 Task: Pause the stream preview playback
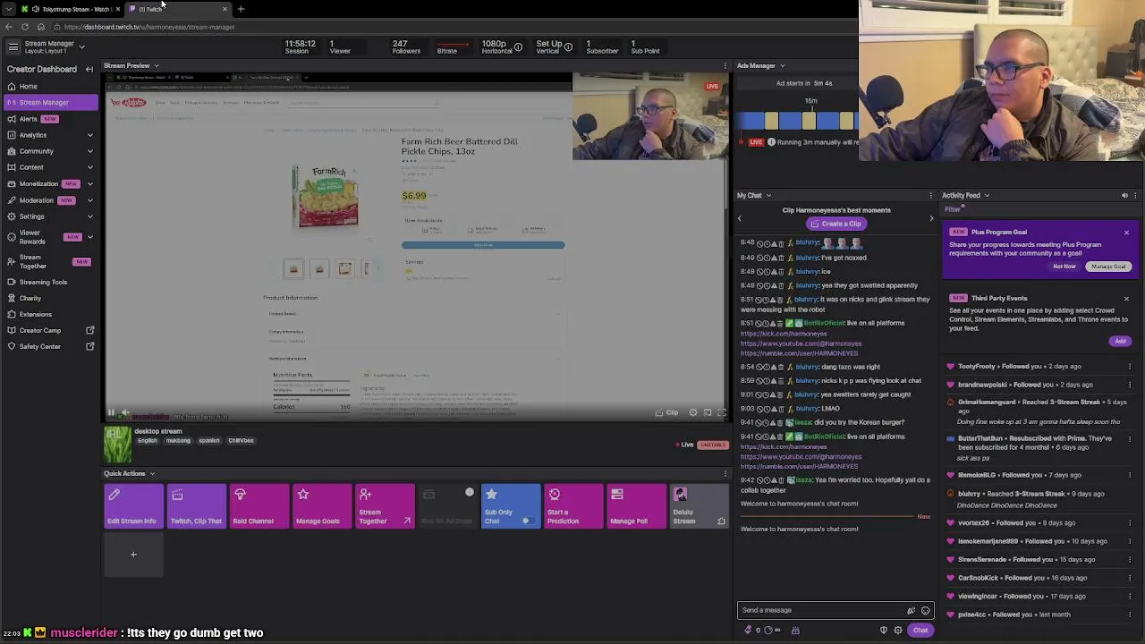point(111,413)
